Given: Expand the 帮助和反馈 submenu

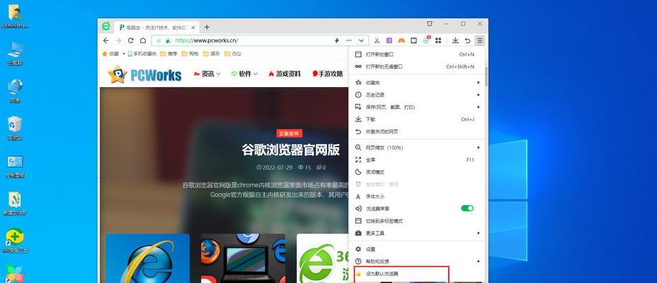Looking at the screenshot, I should click(x=417, y=261).
